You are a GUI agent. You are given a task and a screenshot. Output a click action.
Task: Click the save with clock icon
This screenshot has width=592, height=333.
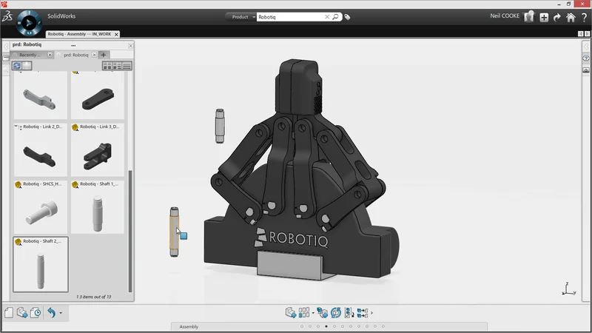coord(36,312)
